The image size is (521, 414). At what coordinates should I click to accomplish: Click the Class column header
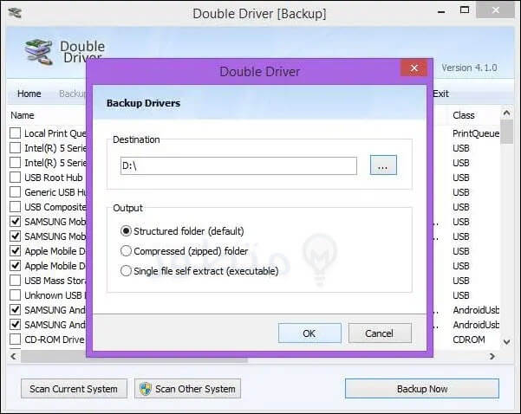pyautogui.click(x=464, y=115)
